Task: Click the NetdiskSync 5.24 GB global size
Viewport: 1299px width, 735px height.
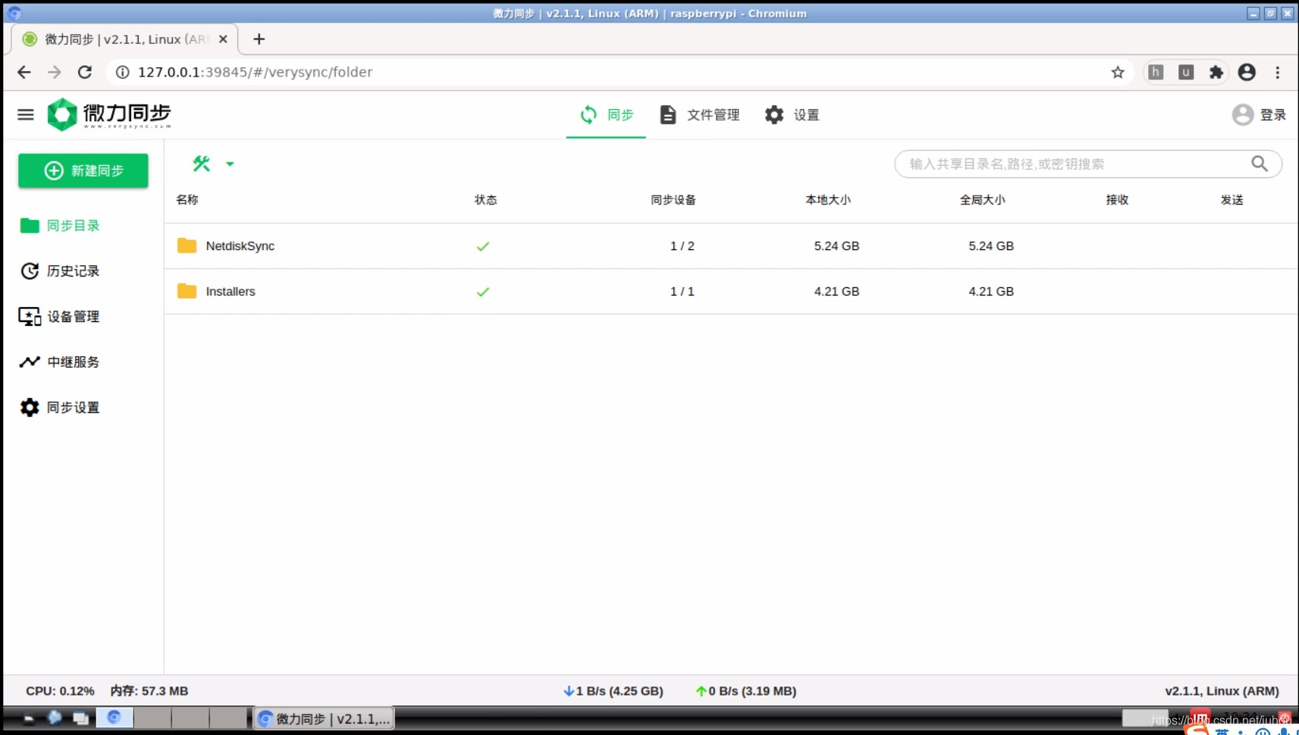Action: pyautogui.click(x=991, y=246)
